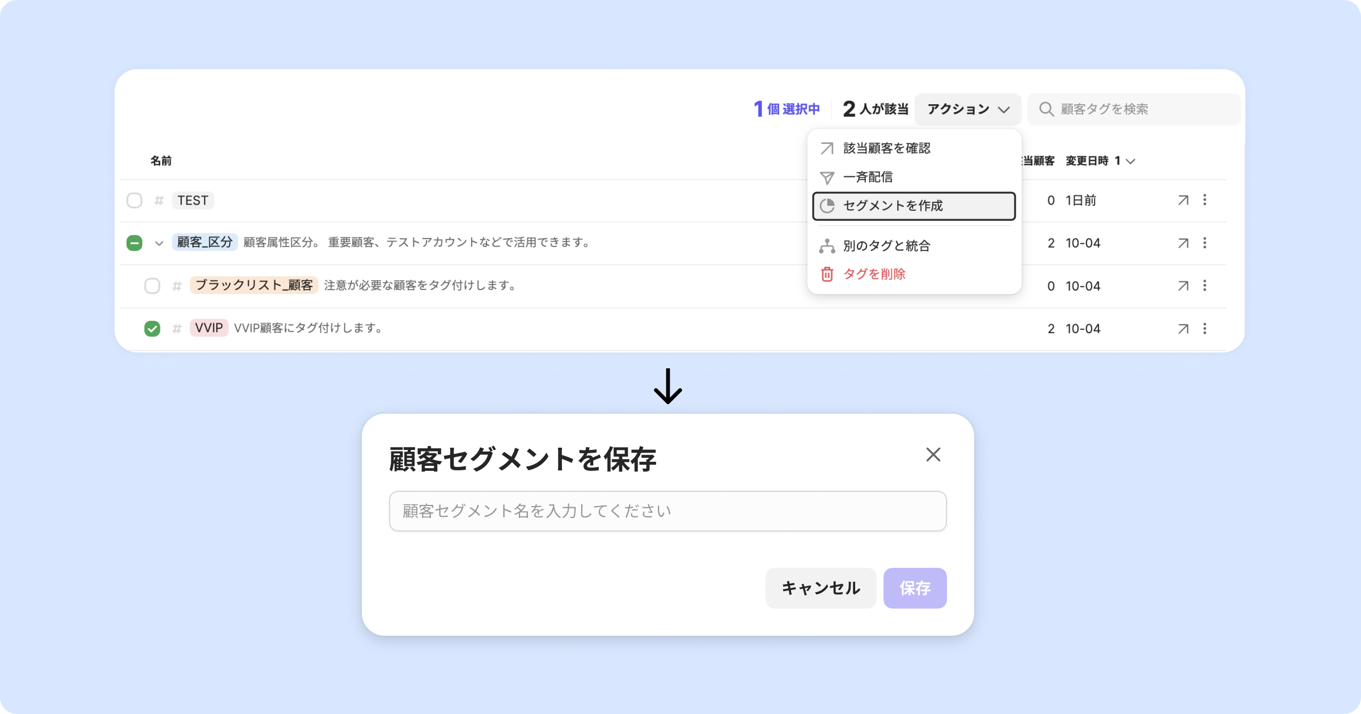Screen dimensions: 1361x714
Task: Check the TEST tag checkbox
Action: click(x=134, y=201)
